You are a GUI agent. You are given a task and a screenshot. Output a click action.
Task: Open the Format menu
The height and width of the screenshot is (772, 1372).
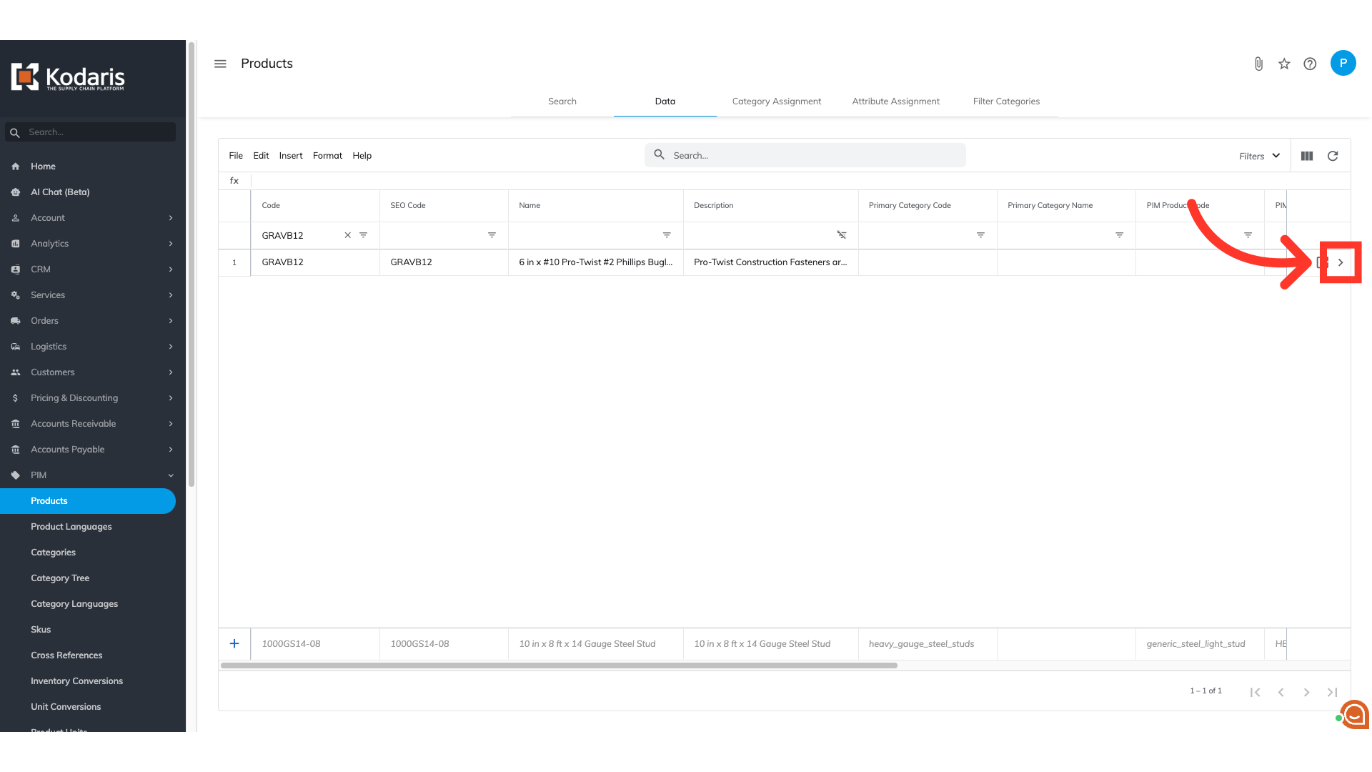click(x=327, y=156)
